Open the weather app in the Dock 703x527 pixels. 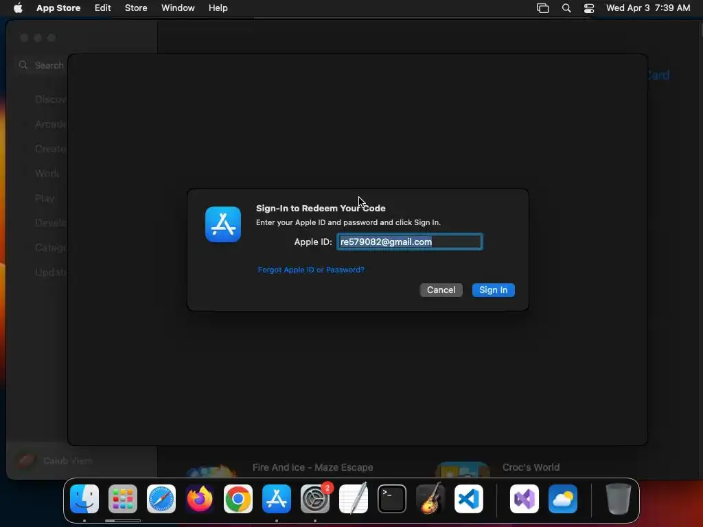tap(563, 499)
